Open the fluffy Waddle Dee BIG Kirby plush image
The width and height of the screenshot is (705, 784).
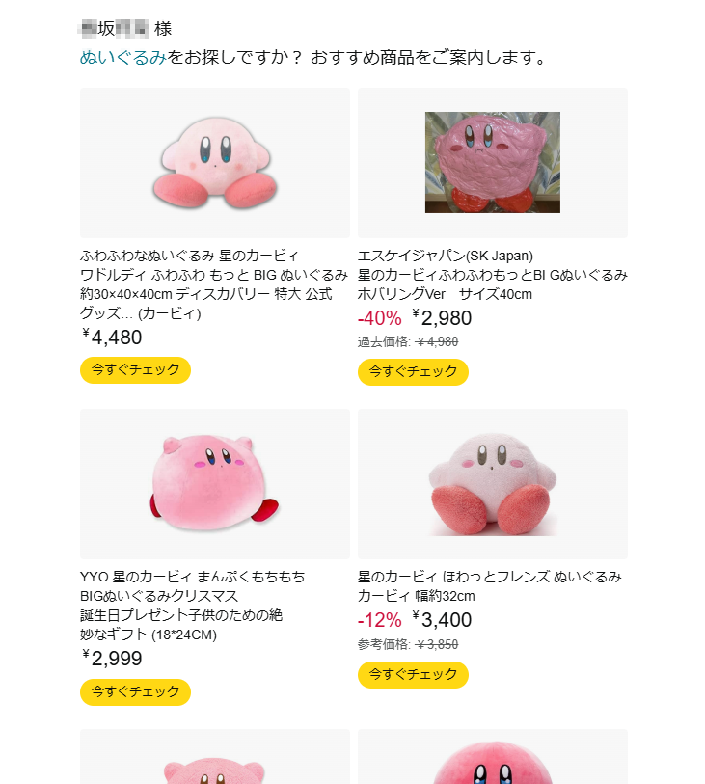coord(214,162)
